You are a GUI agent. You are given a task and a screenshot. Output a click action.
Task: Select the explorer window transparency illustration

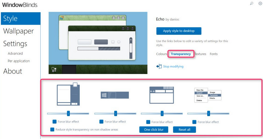pyautogui.click(x=162, y=95)
